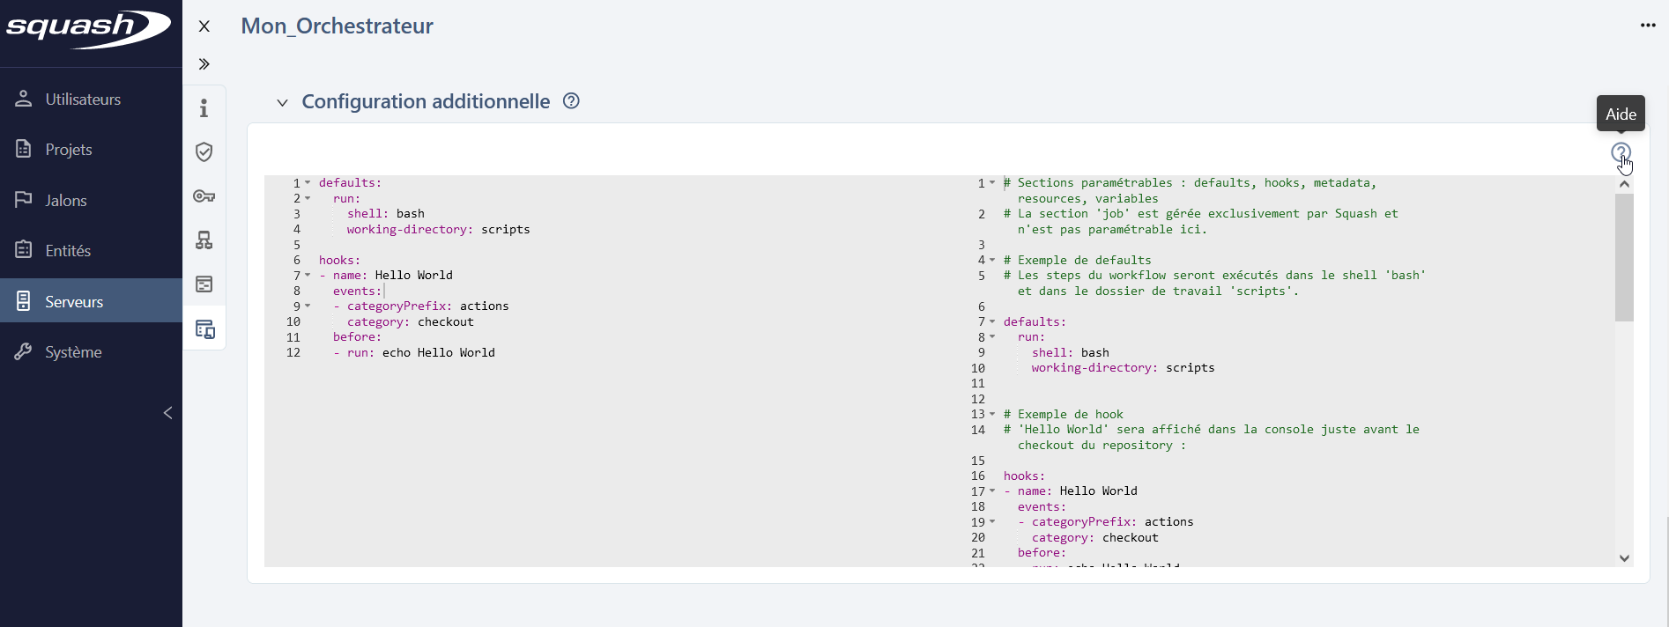Open the network environments section icon
The height and width of the screenshot is (627, 1669).
pyautogui.click(x=204, y=240)
